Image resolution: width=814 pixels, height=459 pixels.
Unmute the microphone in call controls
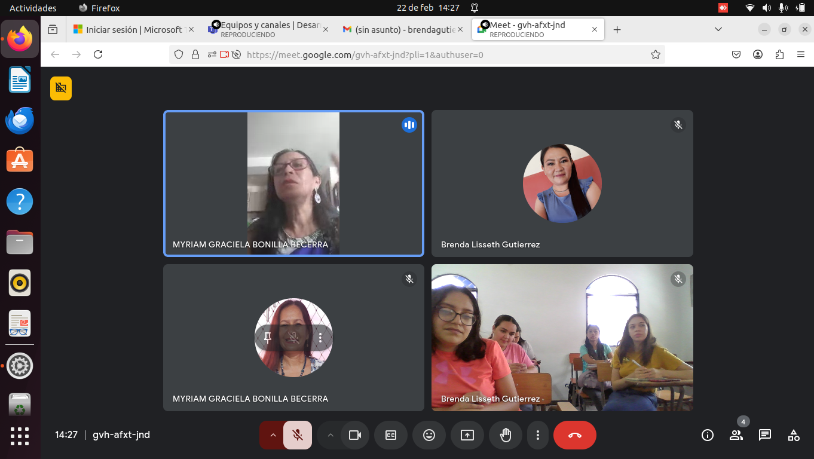tap(298, 435)
